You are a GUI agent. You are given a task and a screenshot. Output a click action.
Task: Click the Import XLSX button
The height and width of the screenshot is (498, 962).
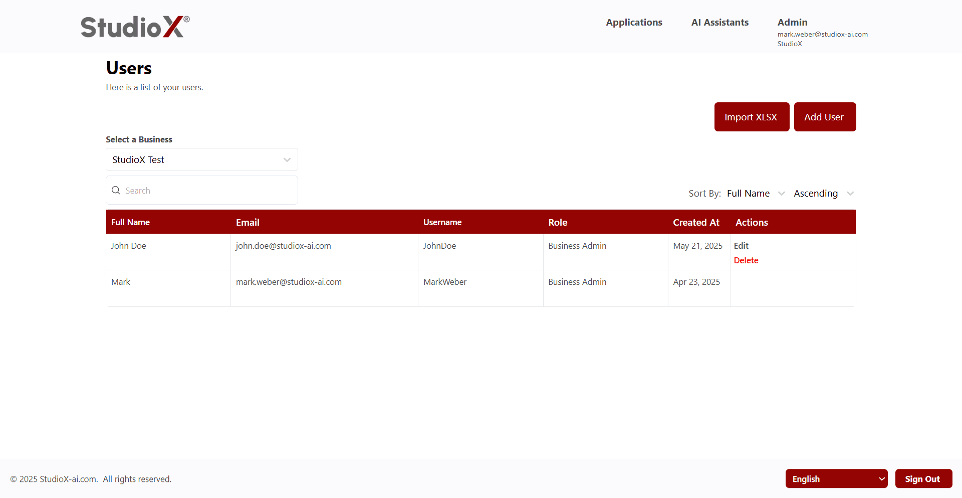[x=752, y=116]
